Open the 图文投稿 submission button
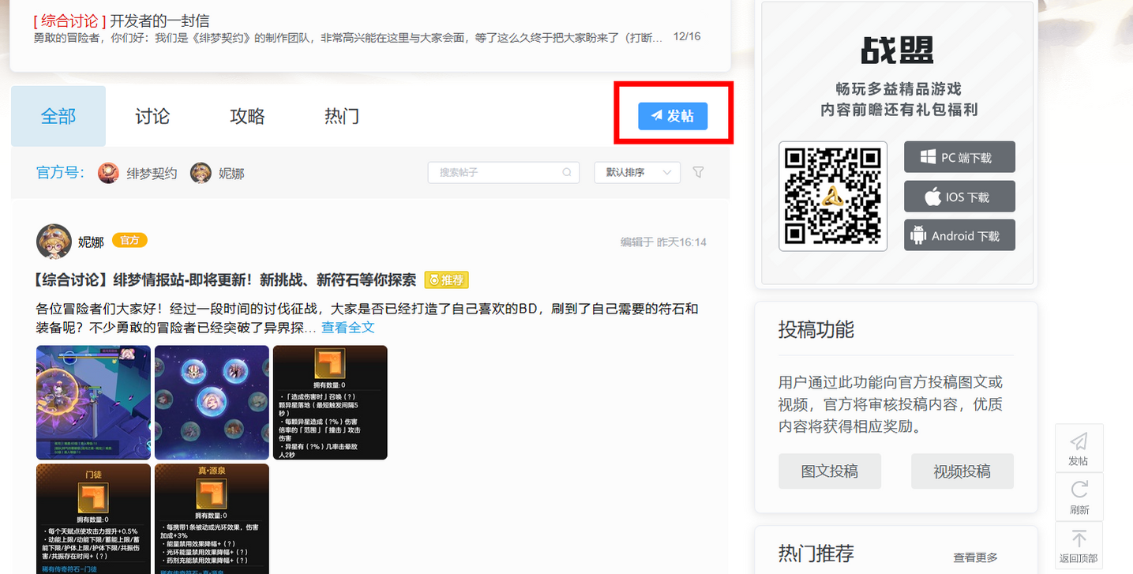The width and height of the screenshot is (1133, 574). (x=830, y=471)
